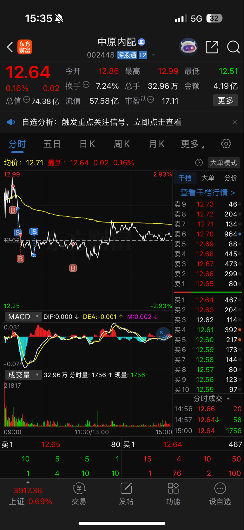The image size is (244, 530).
Task: Dismiss the 自选分析 notification banner
Action: point(234,122)
